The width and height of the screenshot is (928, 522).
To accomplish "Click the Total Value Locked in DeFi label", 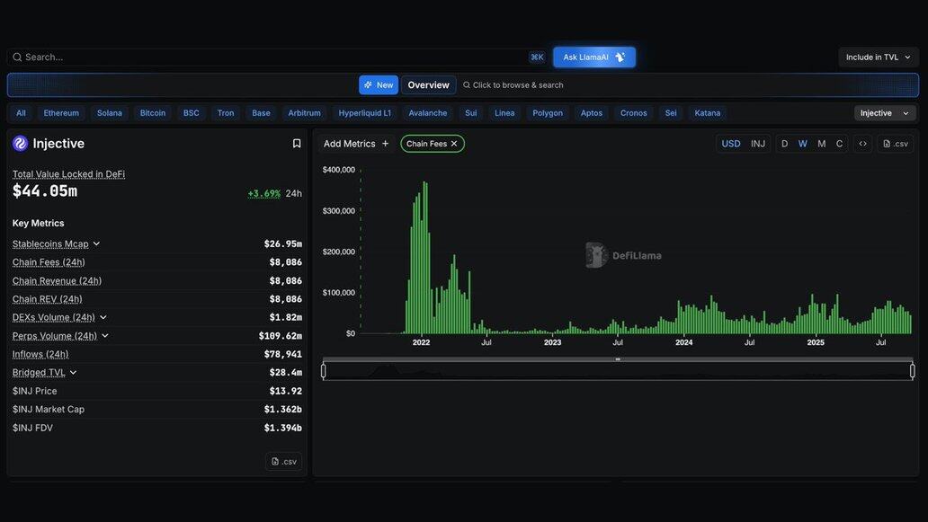I will pyautogui.click(x=68, y=173).
